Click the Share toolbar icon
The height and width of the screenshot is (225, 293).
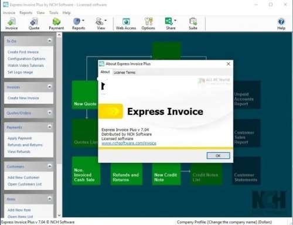tap(170, 24)
